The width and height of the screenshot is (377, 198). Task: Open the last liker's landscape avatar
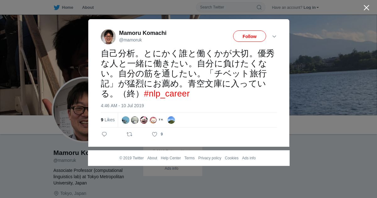tap(171, 120)
